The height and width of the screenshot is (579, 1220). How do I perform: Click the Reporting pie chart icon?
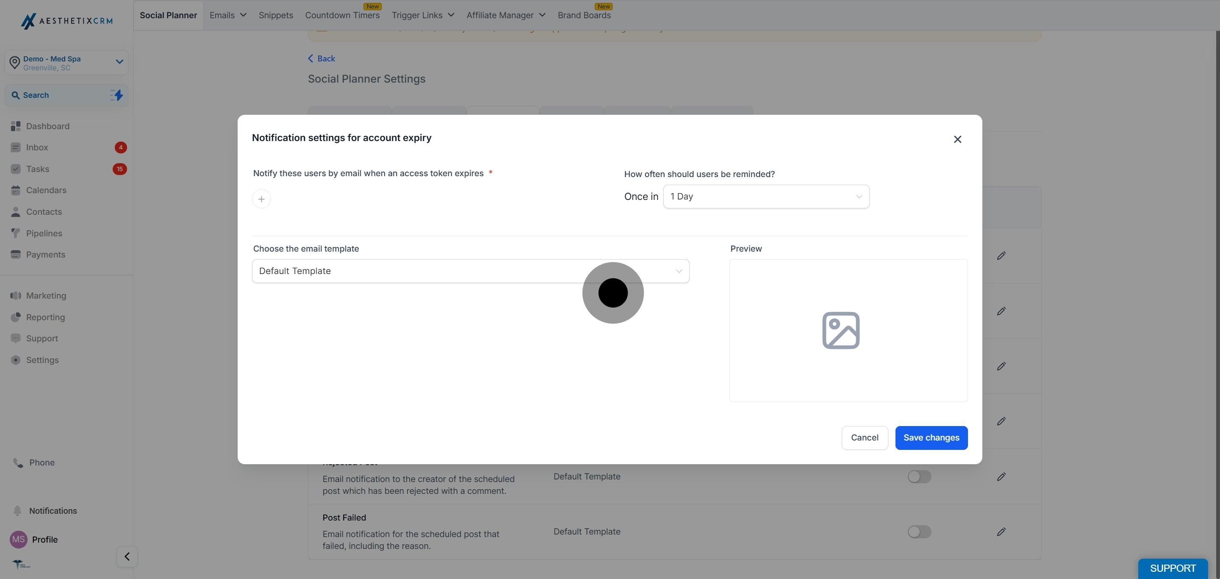[16, 317]
